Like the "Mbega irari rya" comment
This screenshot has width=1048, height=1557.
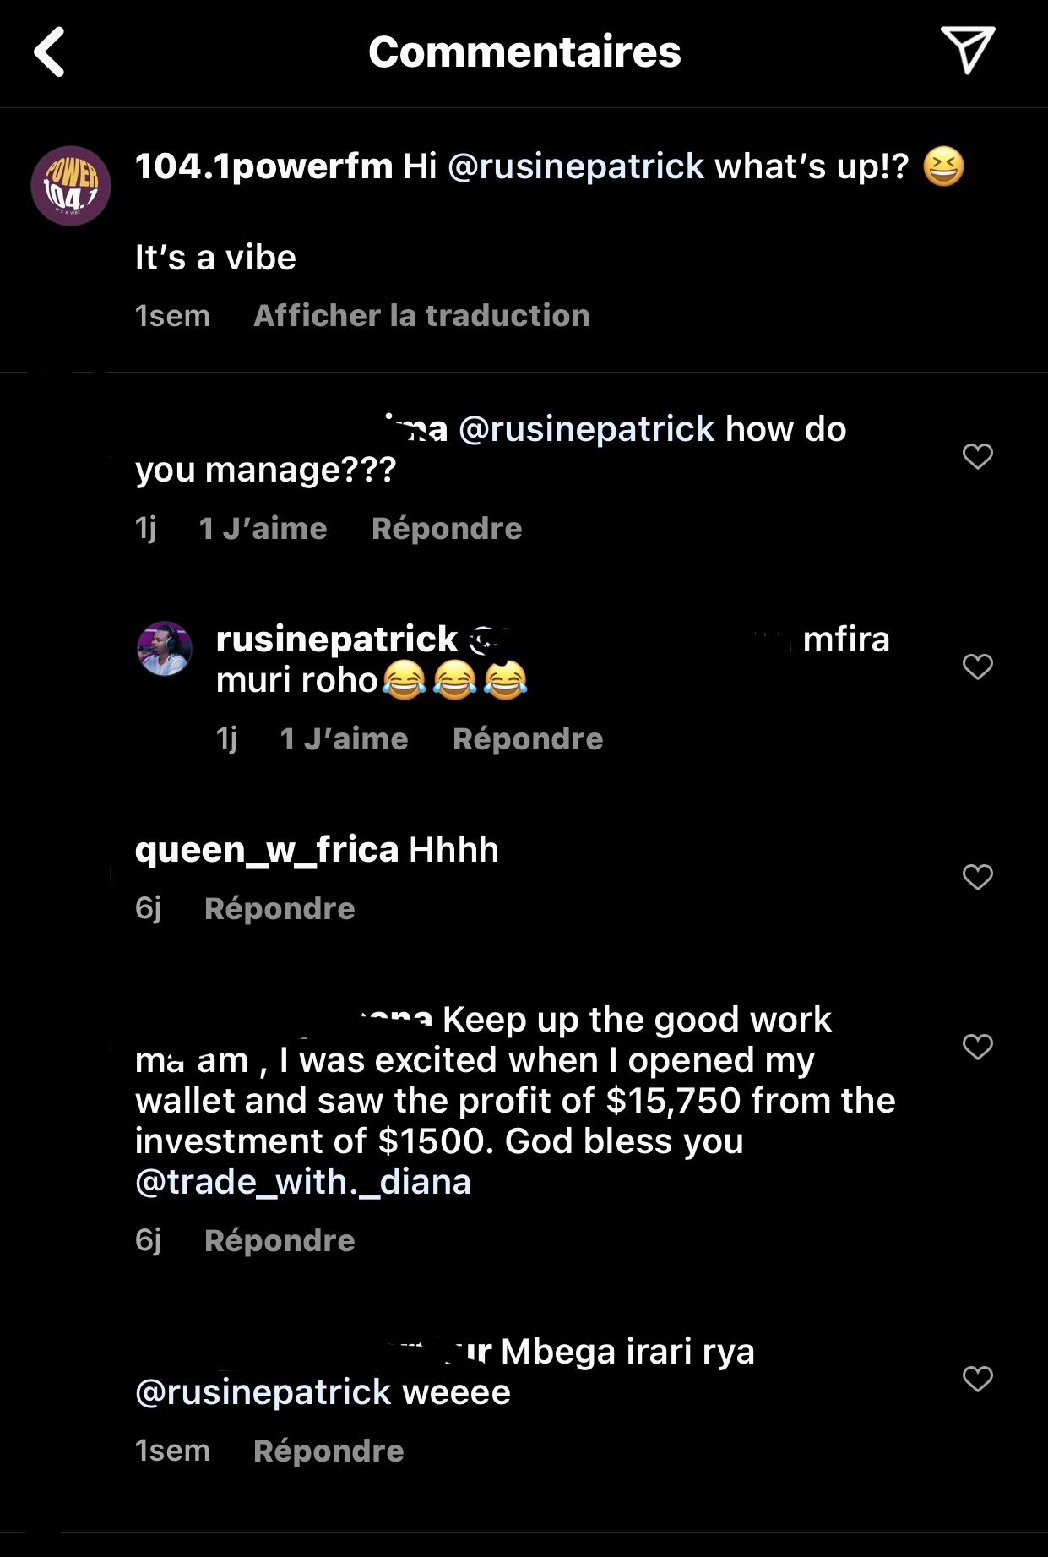[x=977, y=1379]
